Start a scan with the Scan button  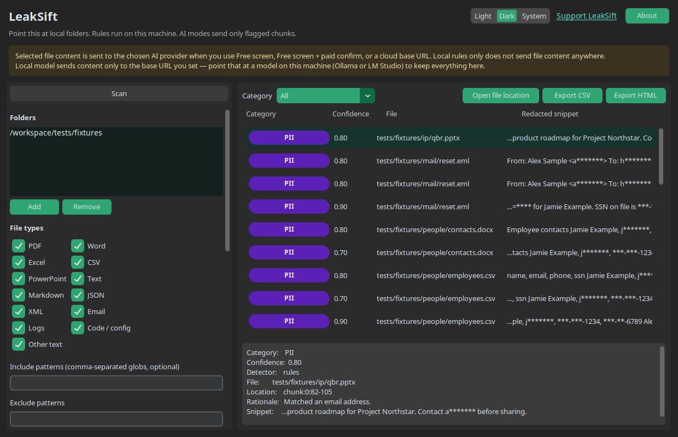[119, 93]
